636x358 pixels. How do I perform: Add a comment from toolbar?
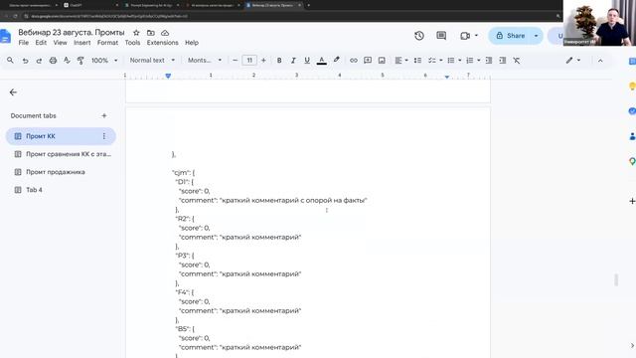(x=368, y=60)
